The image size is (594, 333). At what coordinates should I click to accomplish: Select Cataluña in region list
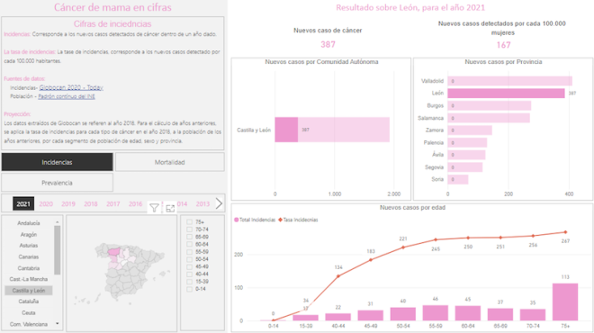(29, 301)
